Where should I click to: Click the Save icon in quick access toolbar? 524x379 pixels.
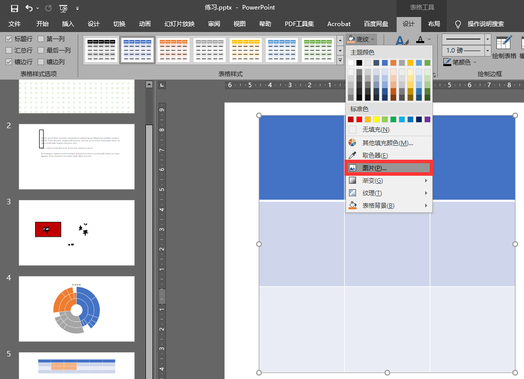(x=15, y=9)
